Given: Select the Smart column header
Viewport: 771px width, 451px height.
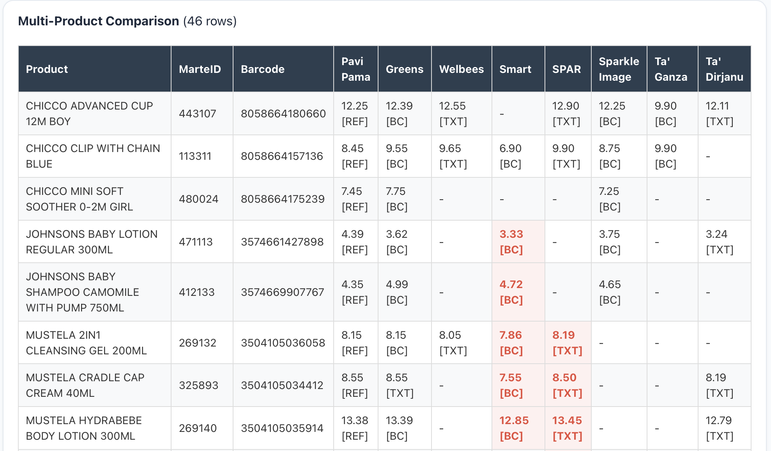Looking at the screenshot, I should coord(515,69).
